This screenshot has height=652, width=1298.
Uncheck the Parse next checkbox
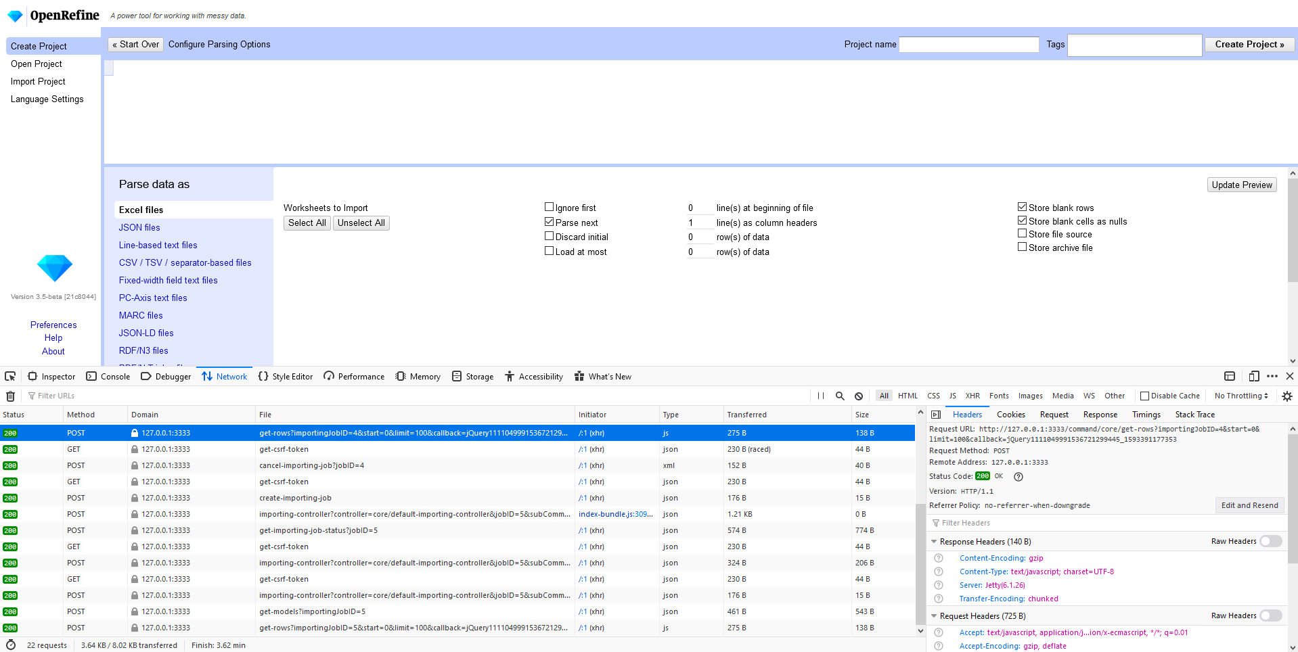550,222
